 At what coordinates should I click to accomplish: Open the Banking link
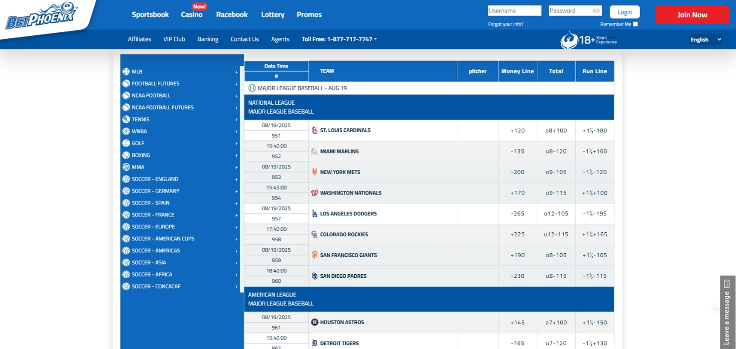pyautogui.click(x=208, y=39)
